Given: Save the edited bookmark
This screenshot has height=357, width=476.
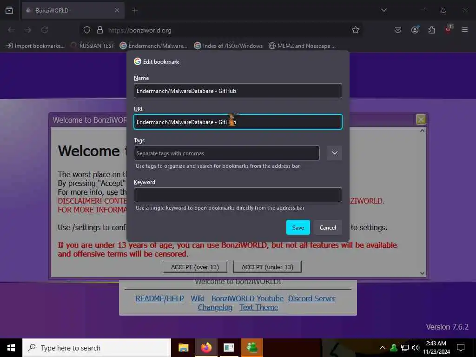Looking at the screenshot, I should pyautogui.click(x=298, y=227).
